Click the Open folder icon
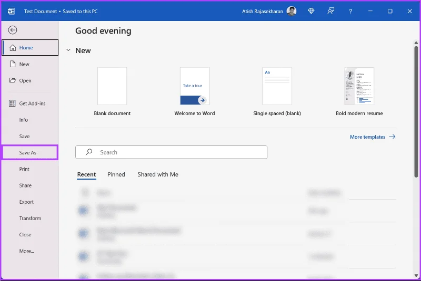 [x=12, y=80]
